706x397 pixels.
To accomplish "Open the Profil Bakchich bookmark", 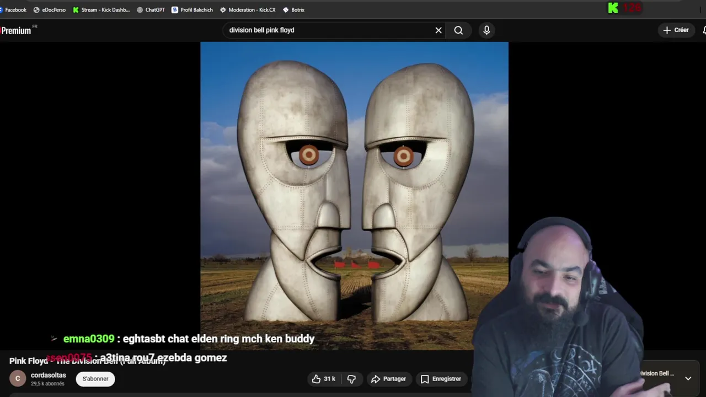I will (x=192, y=9).
